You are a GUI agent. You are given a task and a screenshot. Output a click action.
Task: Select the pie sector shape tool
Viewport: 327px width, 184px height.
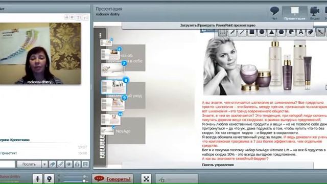click(291, 32)
